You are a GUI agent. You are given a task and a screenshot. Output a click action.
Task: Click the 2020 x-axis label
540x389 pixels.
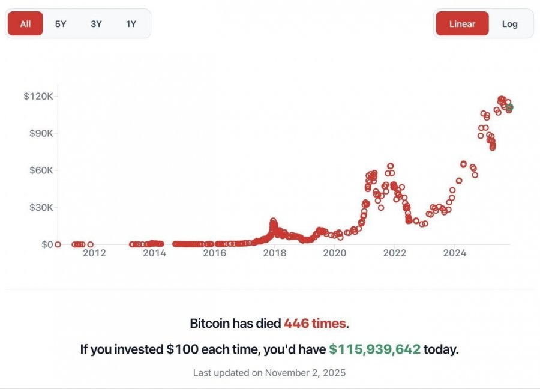[335, 253]
